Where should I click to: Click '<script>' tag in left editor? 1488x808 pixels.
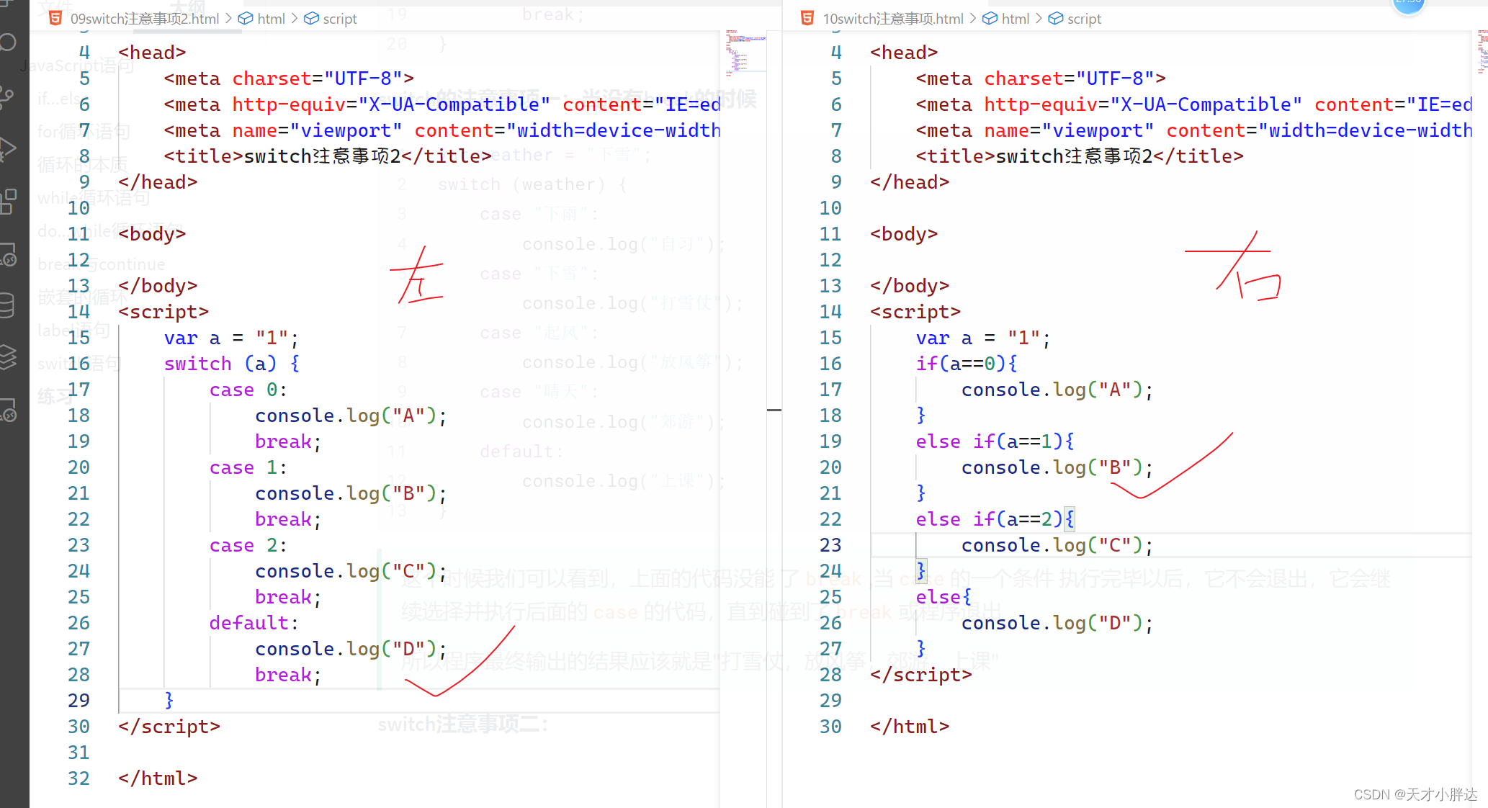163,312
